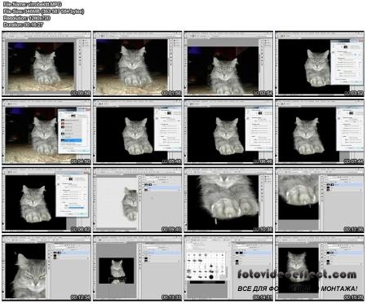This screenshot has height=304, width=367.
Task: Open the close-up paws frame stamped 00:11:36
Action: pyautogui.click(x=320, y=200)
